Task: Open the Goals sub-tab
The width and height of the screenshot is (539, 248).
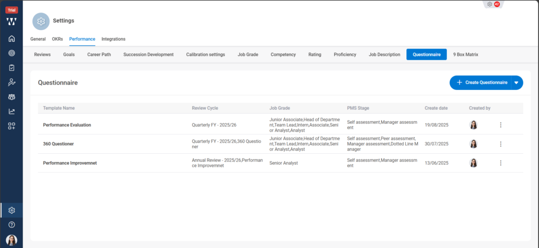Action: pos(69,55)
